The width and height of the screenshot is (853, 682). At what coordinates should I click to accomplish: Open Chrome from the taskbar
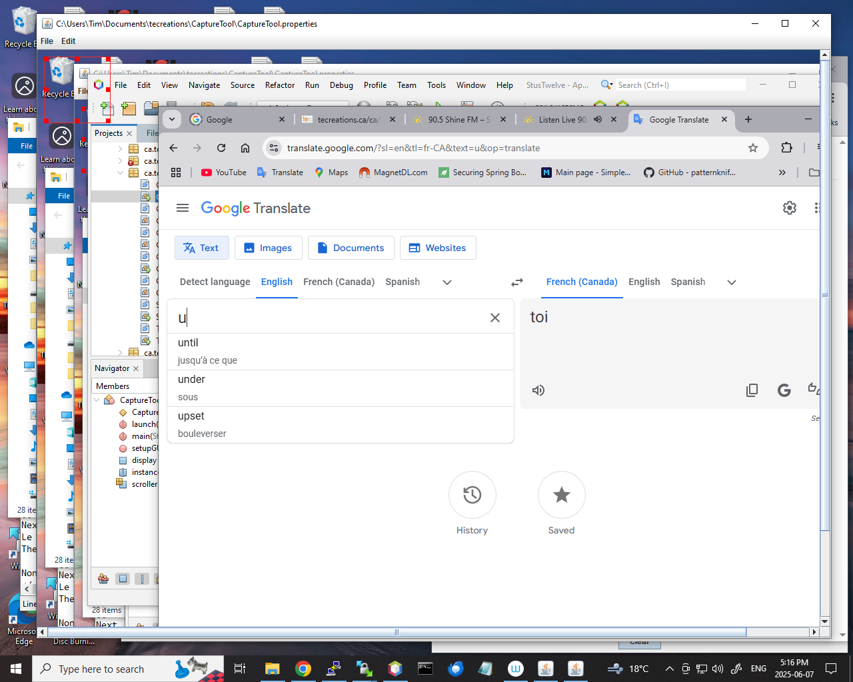pyautogui.click(x=303, y=669)
